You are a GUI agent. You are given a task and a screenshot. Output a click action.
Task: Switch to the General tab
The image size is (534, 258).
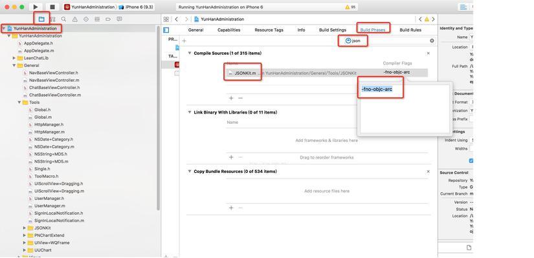click(x=196, y=30)
